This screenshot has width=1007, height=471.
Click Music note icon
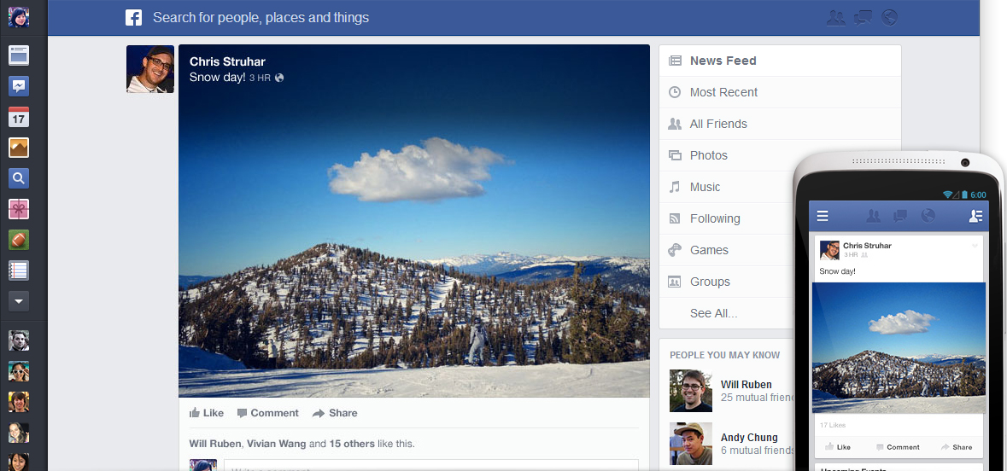pyautogui.click(x=675, y=187)
